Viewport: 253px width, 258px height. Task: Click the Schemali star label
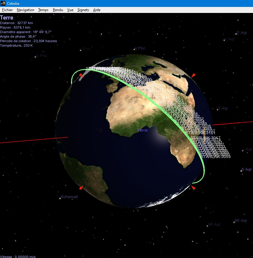point(69,197)
